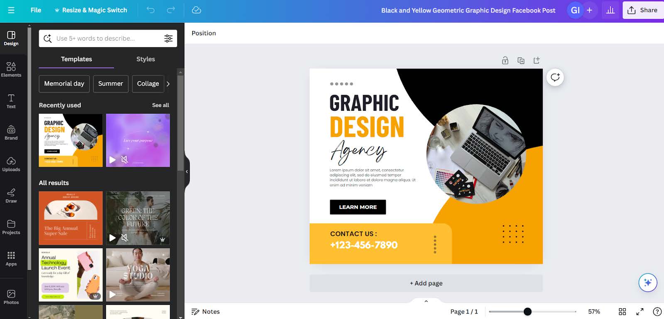Switch to the Templates tab
Screen dimensions: 664x319
coord(76,59)
